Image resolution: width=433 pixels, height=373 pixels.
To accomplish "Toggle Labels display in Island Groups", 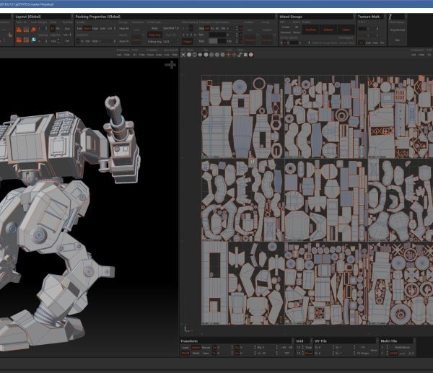I will click(x=345, y=30).
